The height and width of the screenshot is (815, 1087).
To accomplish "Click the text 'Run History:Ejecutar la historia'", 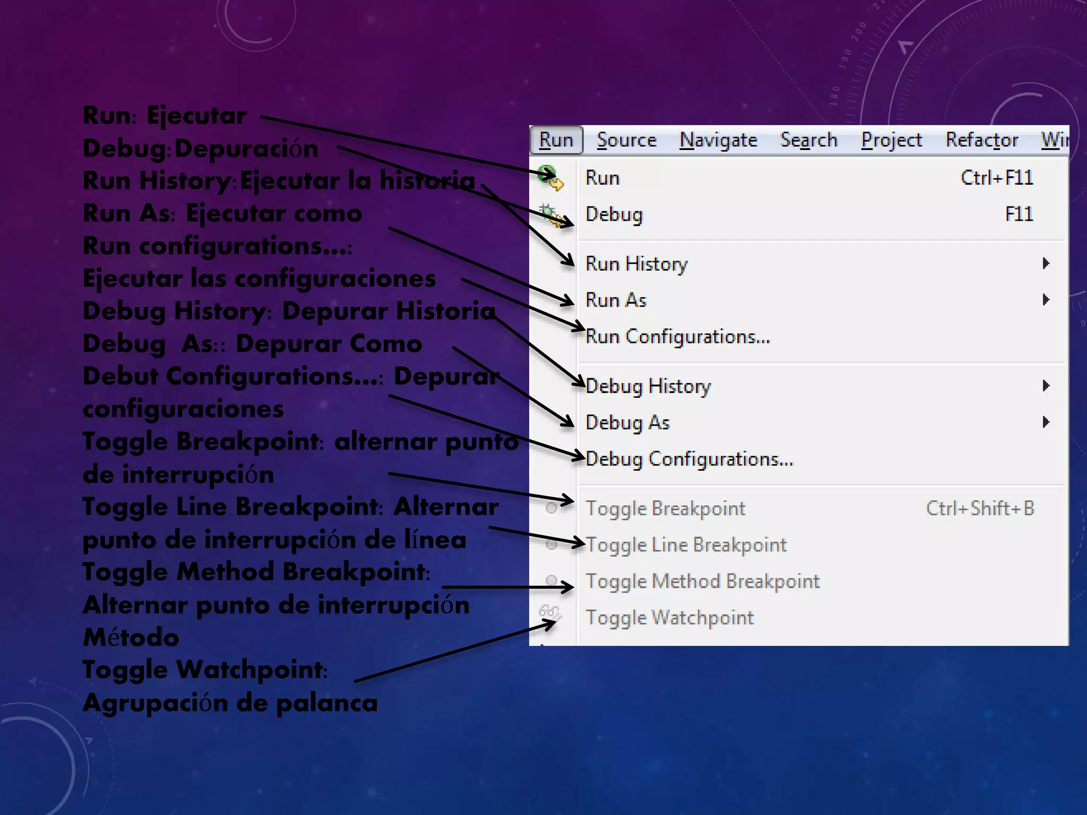I will click(279, 181).
